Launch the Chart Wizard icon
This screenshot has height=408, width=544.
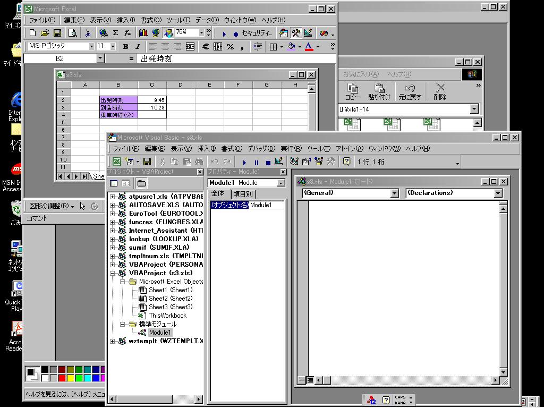click(143, 33)
